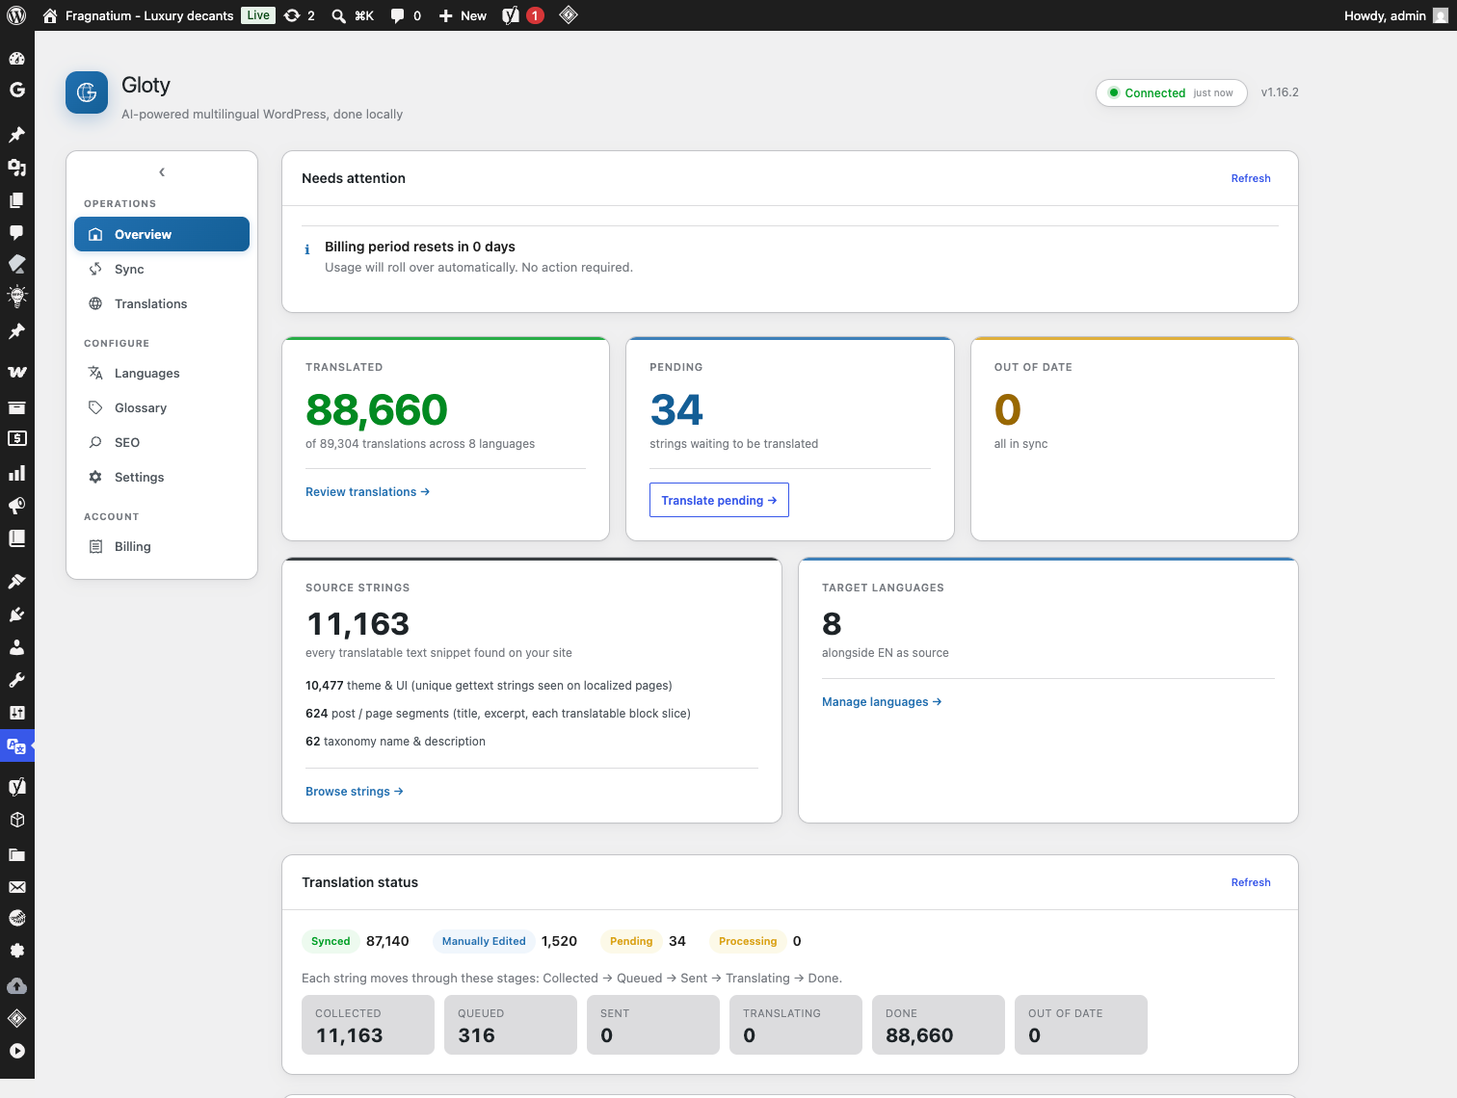
Task: Refresh the Translation status panel
Action: (x=1251, y=882)
